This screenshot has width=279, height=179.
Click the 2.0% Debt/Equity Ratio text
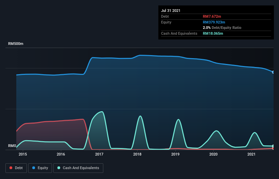point(222,28)
